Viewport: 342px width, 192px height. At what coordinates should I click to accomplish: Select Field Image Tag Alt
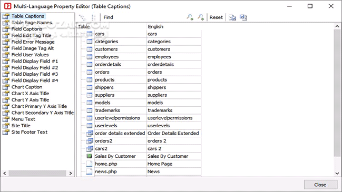pos(33,48)
